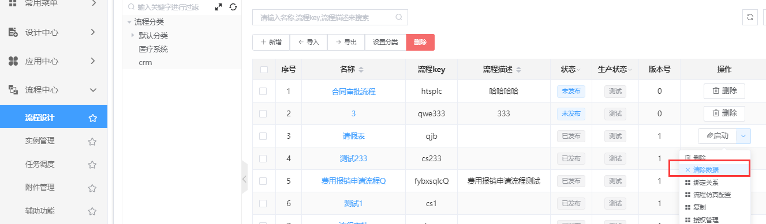766x224 pixels.
Task: Select the crm category in tree
Action: click(x=145, y=62)
